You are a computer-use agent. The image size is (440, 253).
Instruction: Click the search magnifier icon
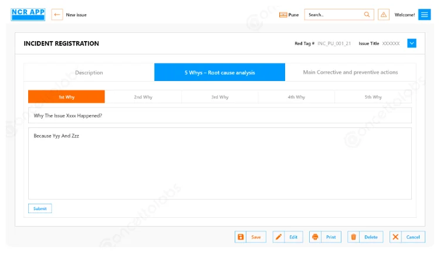[367, 15]
